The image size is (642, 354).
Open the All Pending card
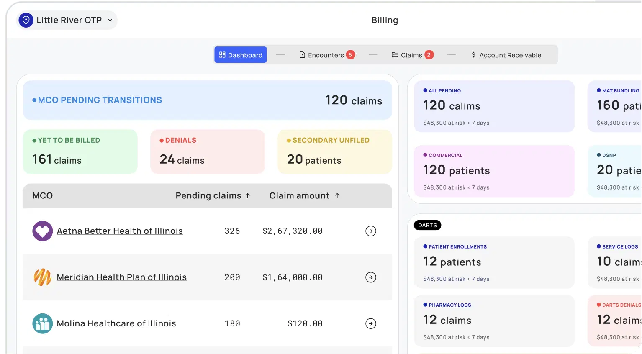point(494,106)
